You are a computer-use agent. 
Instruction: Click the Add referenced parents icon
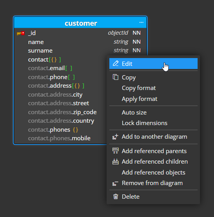point(115,151)
